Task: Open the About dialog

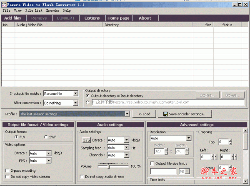Action: click(x=145, y=18)
